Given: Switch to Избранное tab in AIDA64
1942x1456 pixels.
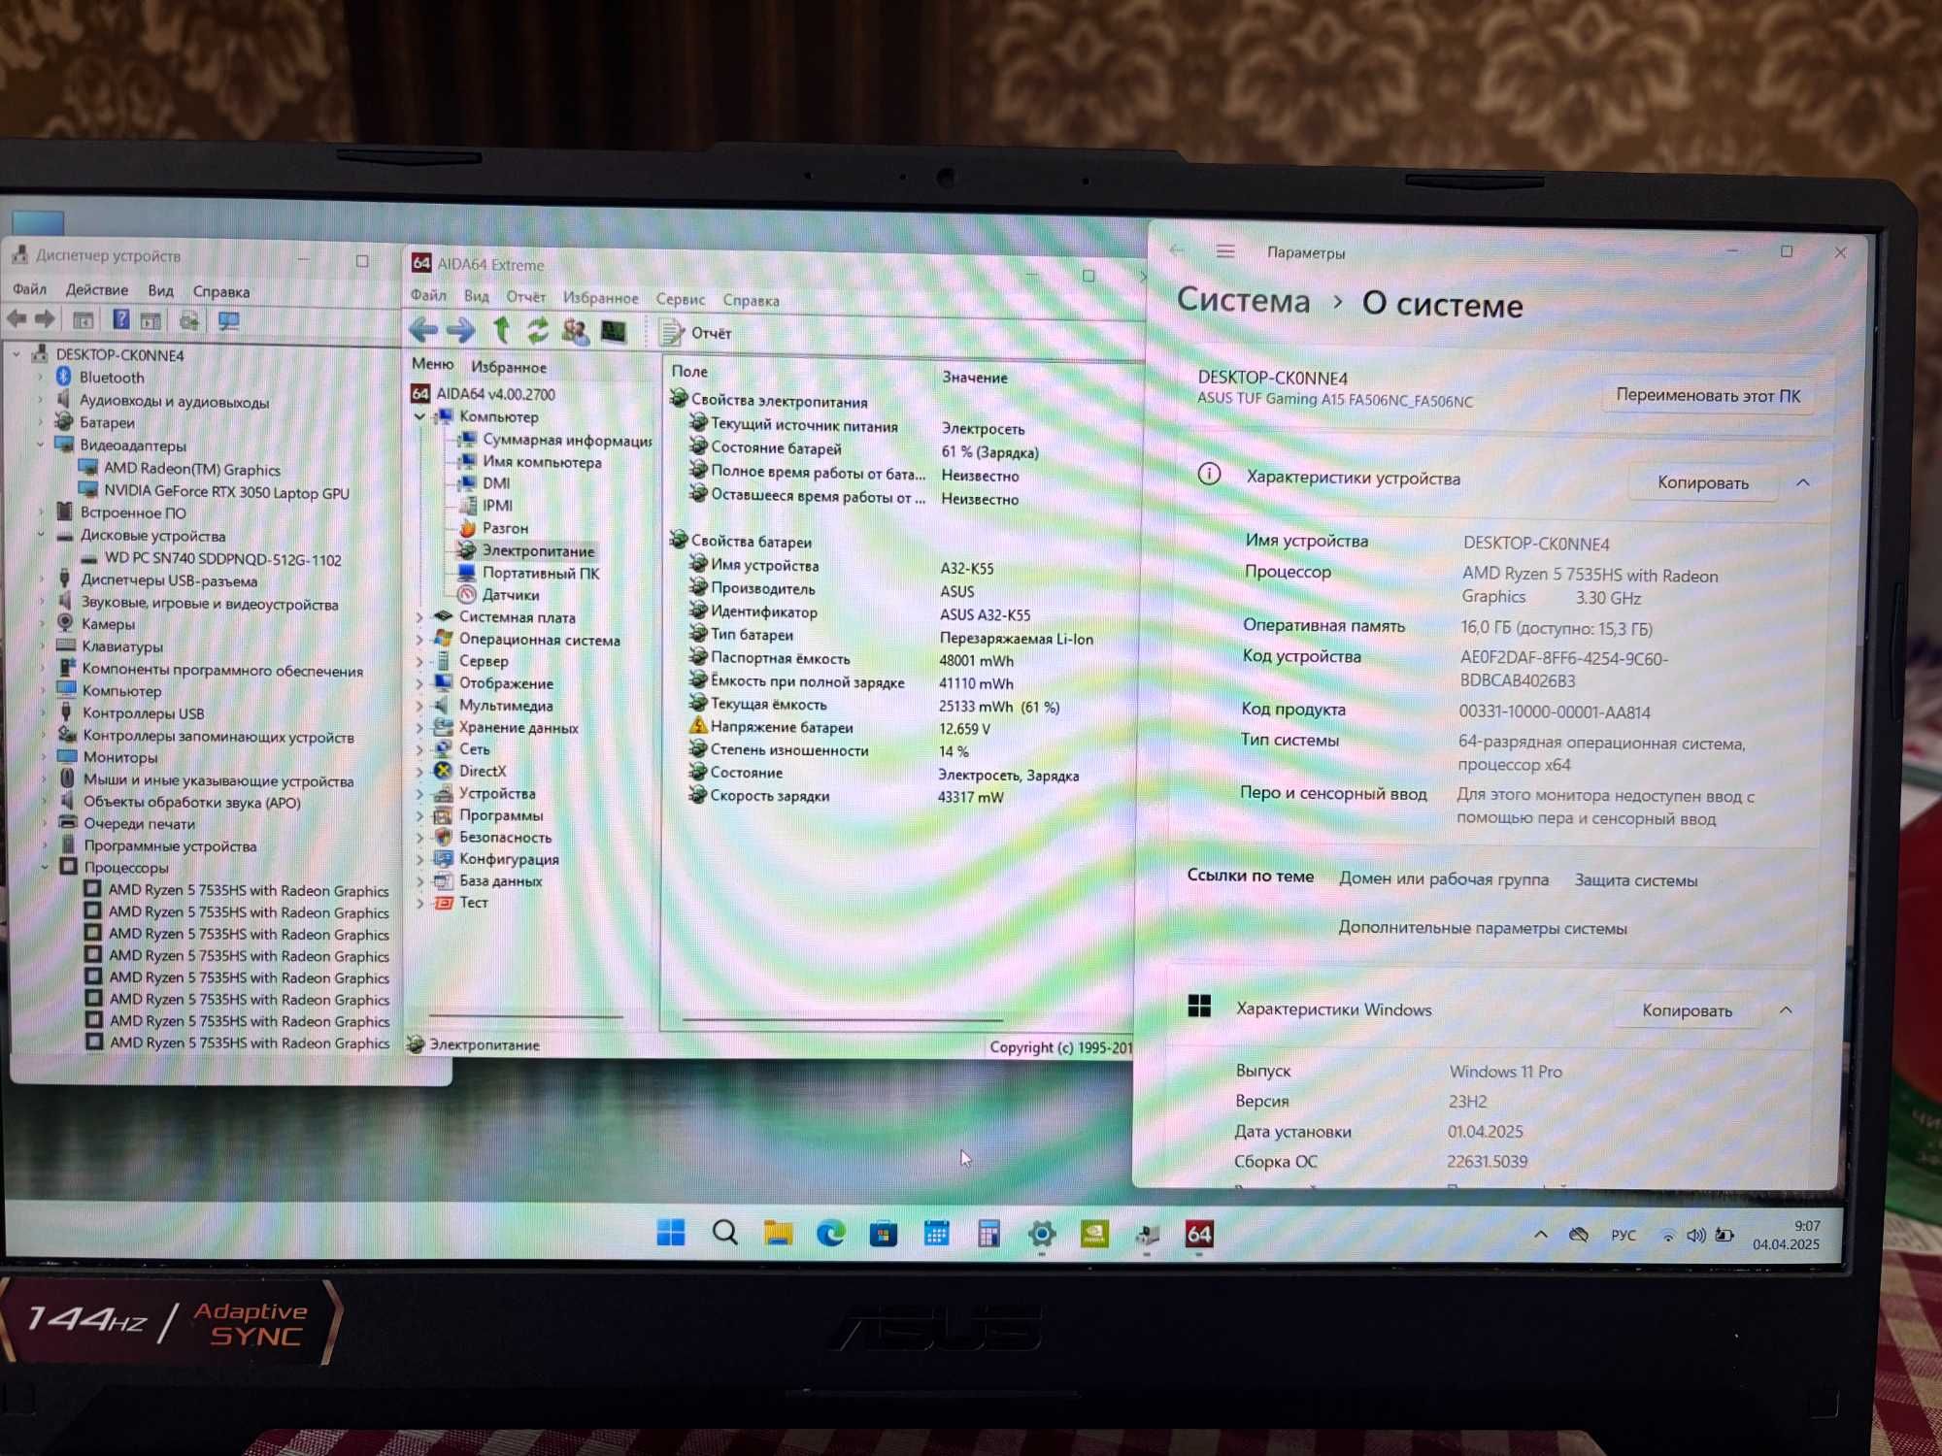Looking at the screenshot, I should 509,367.
